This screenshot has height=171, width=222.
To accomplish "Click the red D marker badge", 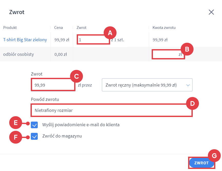I will [192, 103].
